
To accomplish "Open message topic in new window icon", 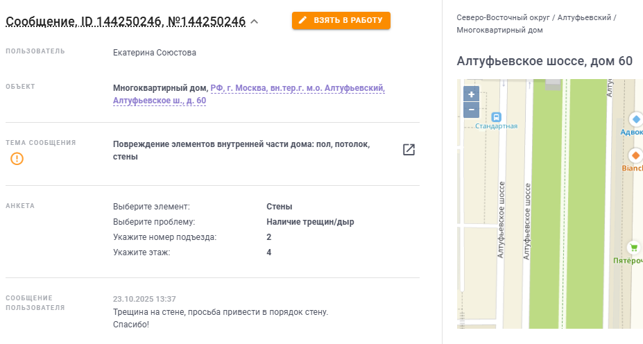I will [409, 150].
